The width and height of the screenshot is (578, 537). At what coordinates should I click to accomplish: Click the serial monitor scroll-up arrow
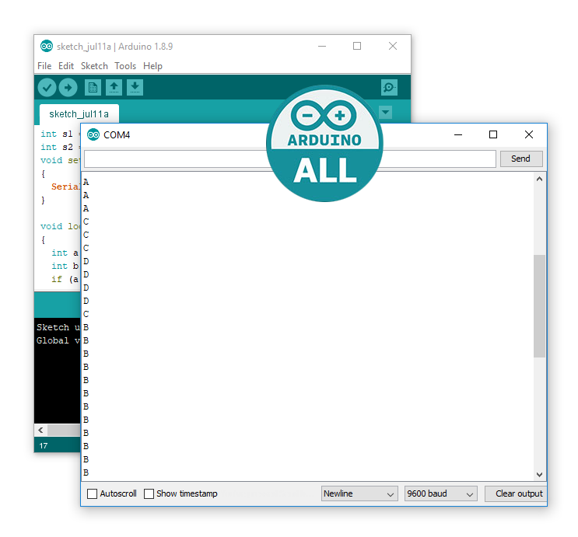pos(539,179)
